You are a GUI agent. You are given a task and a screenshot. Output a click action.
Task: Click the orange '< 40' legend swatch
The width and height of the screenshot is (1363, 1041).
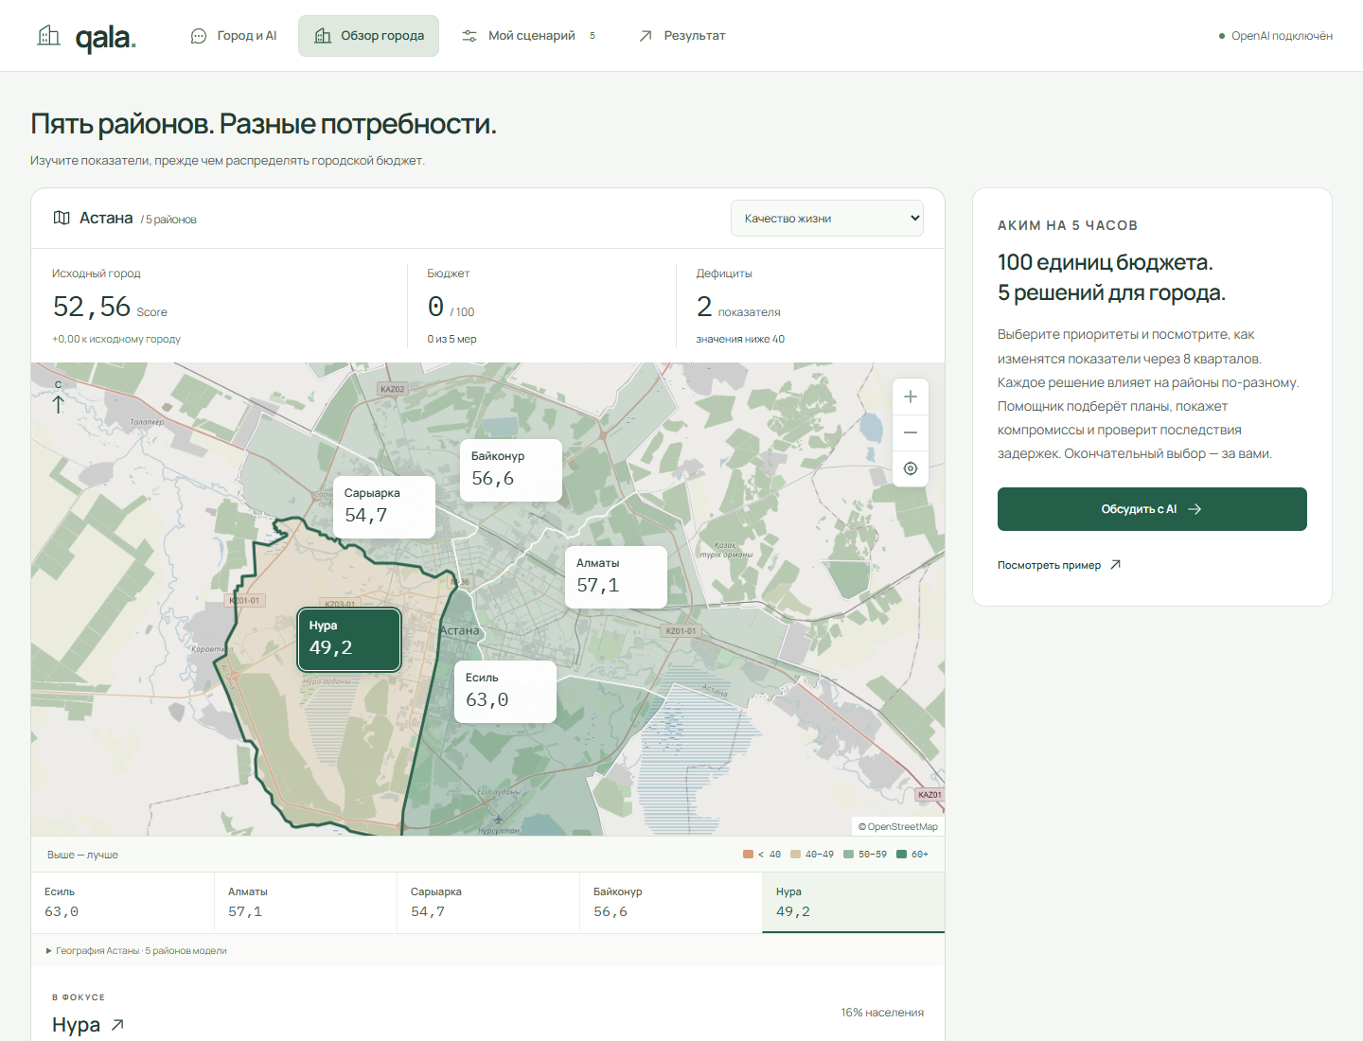[748, 855]
